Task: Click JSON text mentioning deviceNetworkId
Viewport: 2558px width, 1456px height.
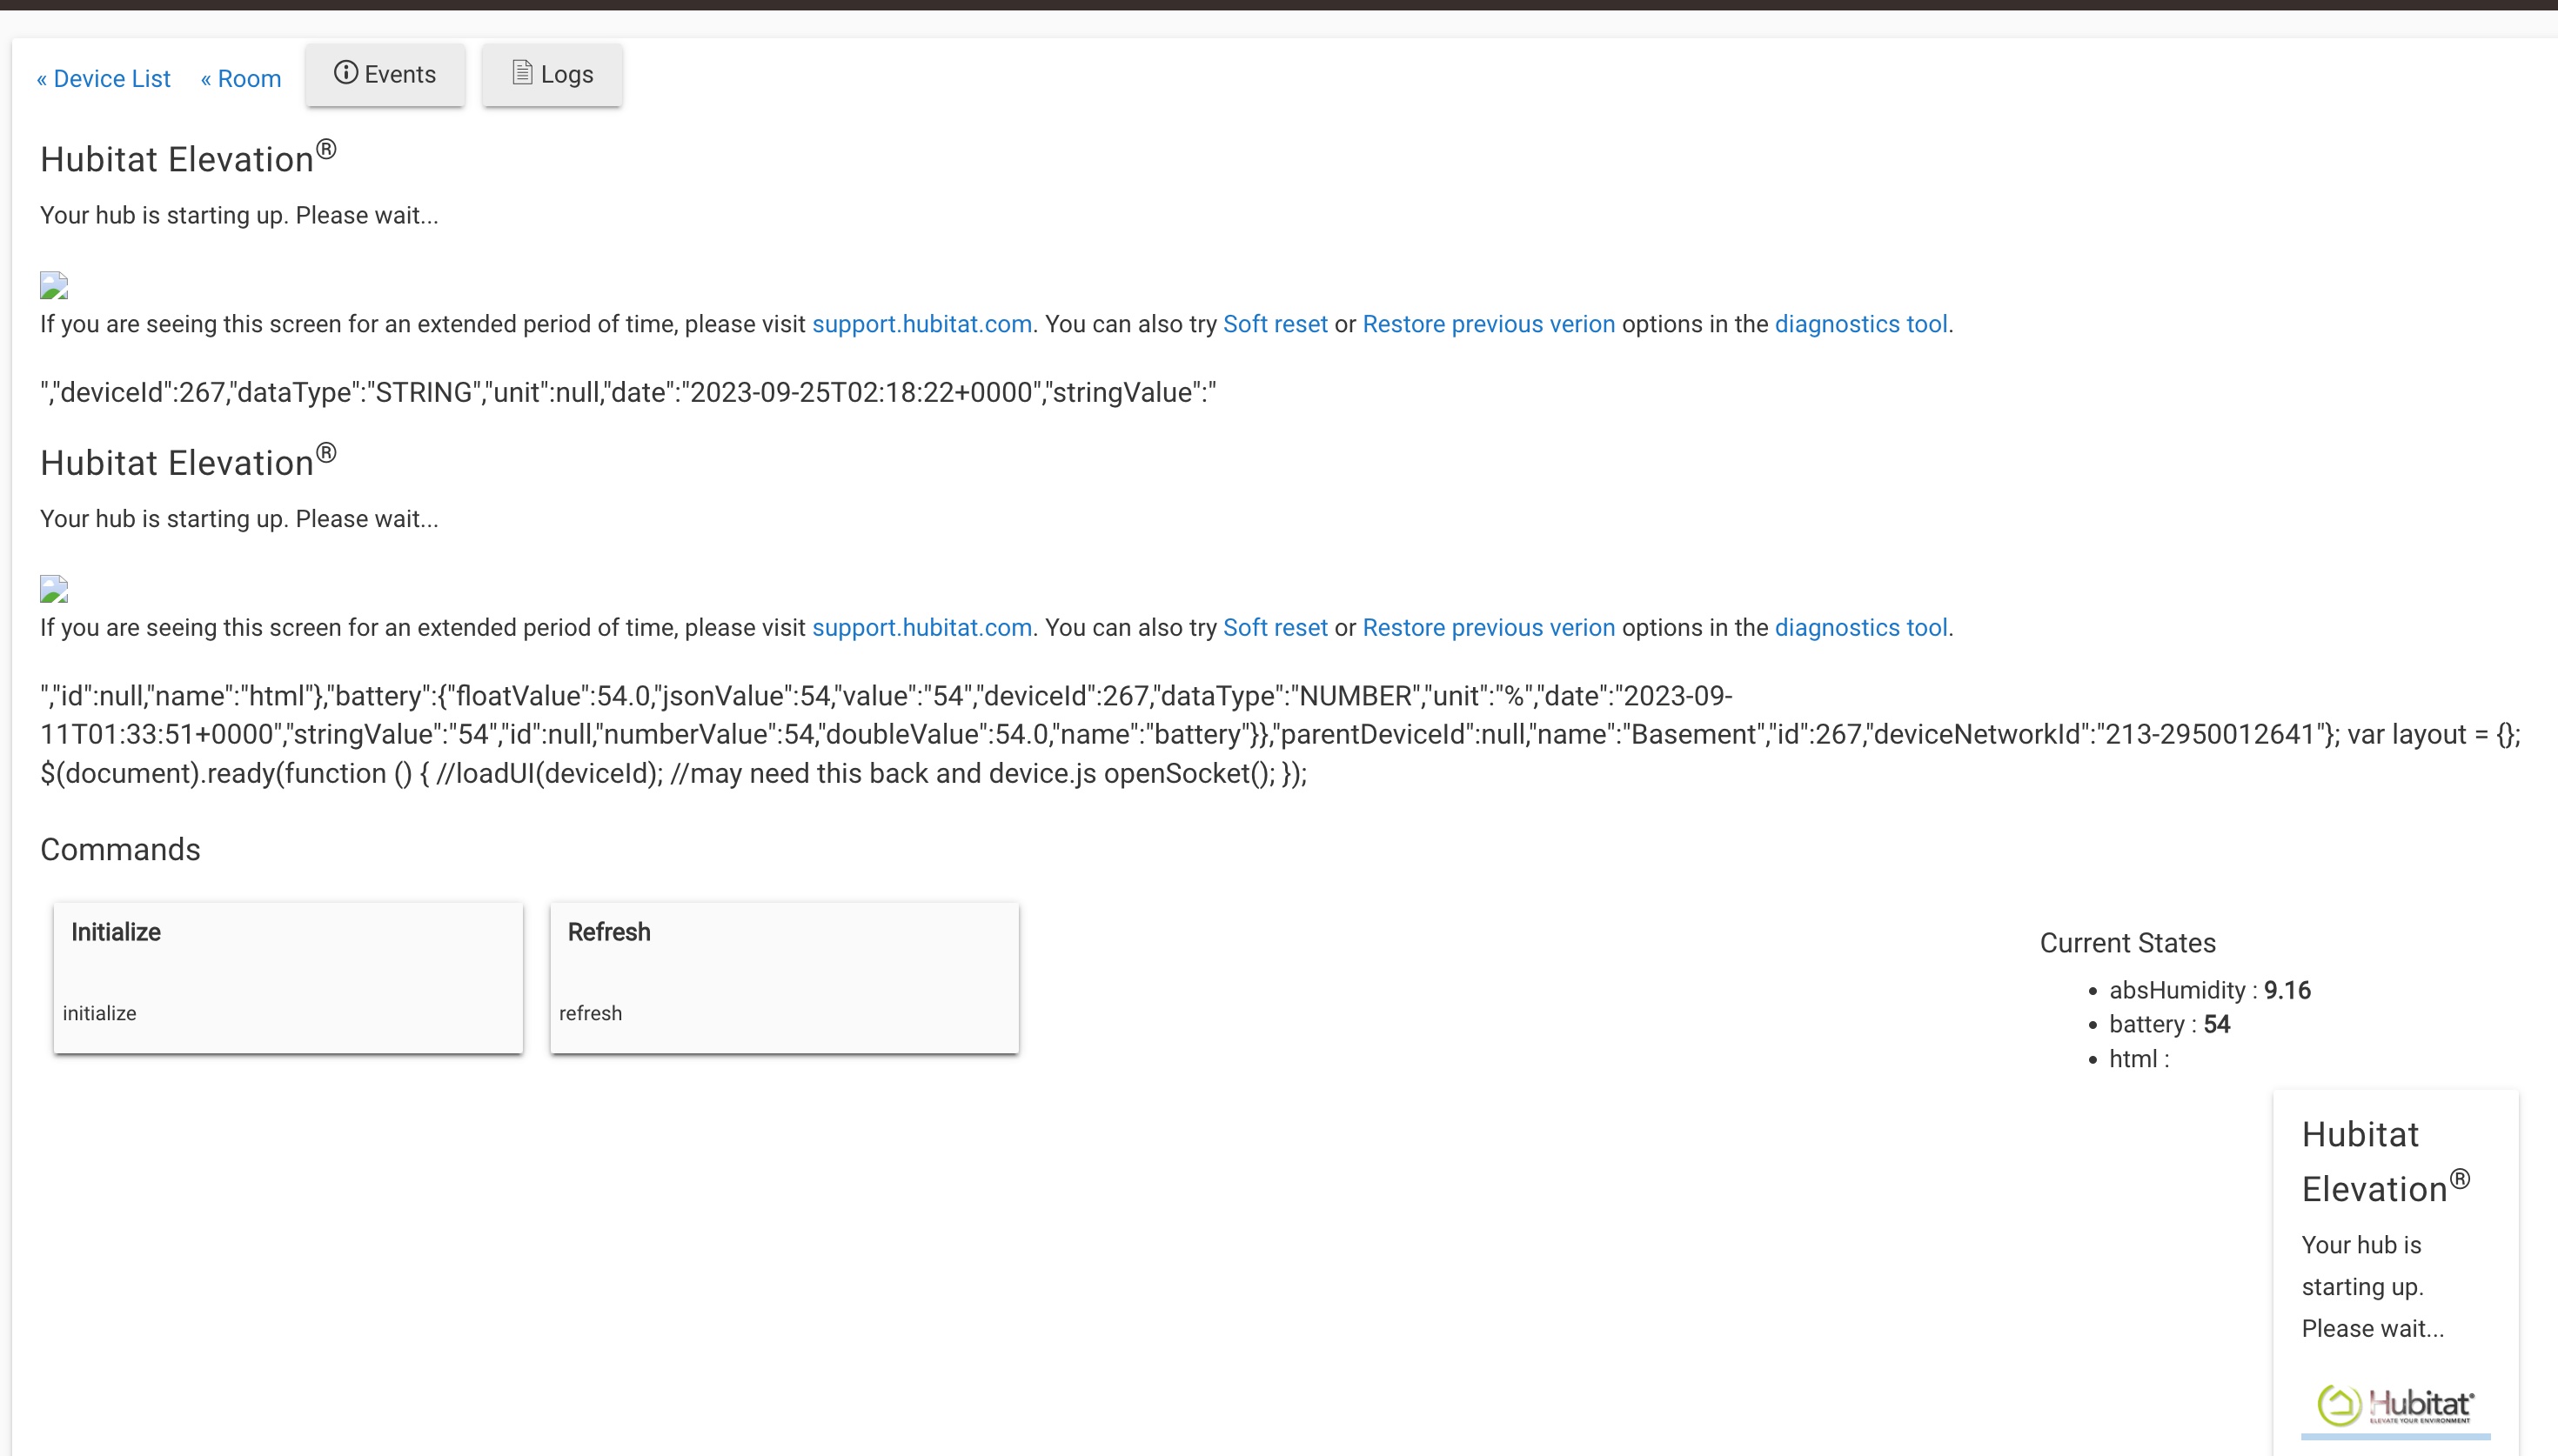Action: click(x=1279, y=734)
